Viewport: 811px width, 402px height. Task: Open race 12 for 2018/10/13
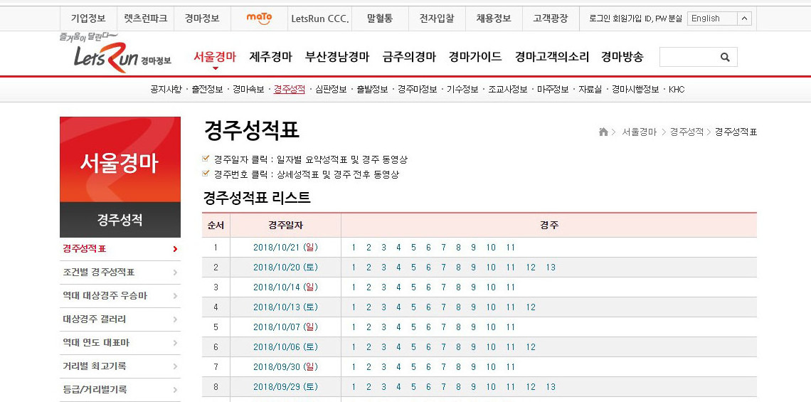(x=531, y=307)
